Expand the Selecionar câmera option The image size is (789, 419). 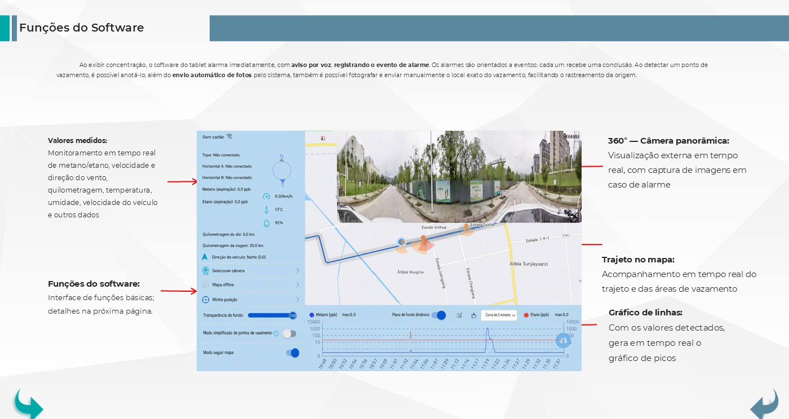tap(251, 271)
